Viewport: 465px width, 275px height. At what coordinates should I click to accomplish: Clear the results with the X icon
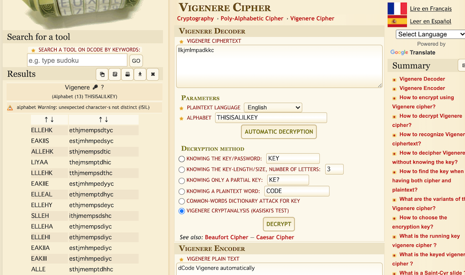pos(153,74)
